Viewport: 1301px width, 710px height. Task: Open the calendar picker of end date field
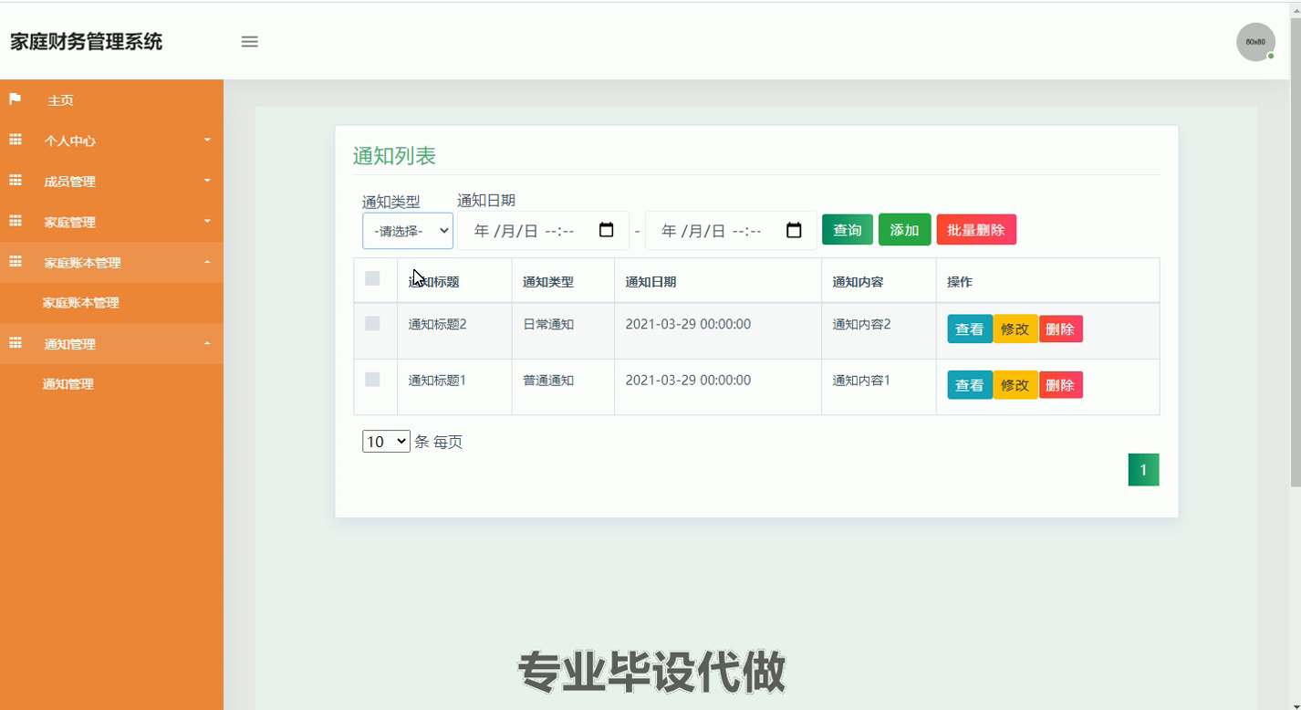[794, 230]
